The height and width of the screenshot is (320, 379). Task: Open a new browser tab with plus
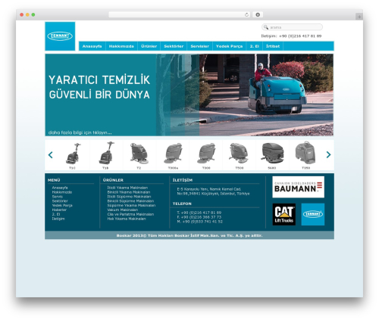tap(359, 17)
